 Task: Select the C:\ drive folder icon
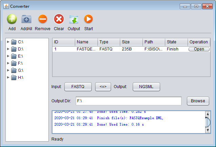tap(14, 42)
